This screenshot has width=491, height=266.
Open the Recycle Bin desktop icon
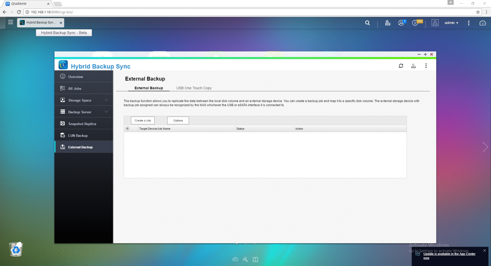click(16, 249)
